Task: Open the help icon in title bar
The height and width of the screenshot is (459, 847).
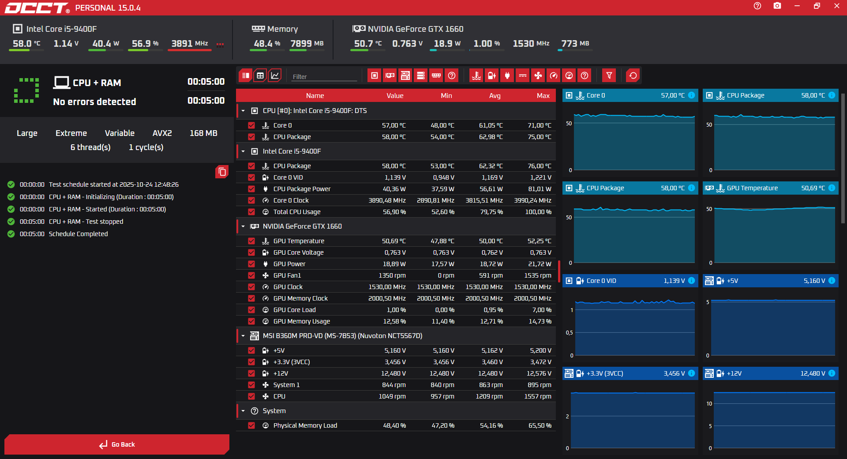Action: [757, 6]
